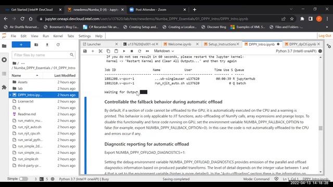Open the lab folder
The width and height of the screenshot is (333, 187).
[x=44, y=88]
